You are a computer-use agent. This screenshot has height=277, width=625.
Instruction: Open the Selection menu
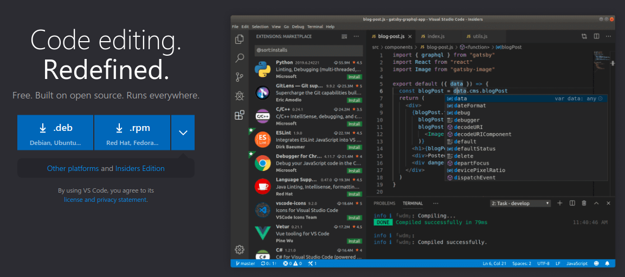tap(260, 27)
